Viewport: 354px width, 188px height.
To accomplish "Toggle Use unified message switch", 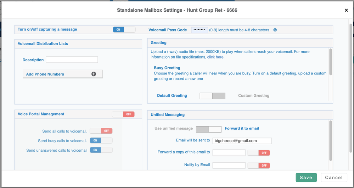I will (x=208, y=129).
